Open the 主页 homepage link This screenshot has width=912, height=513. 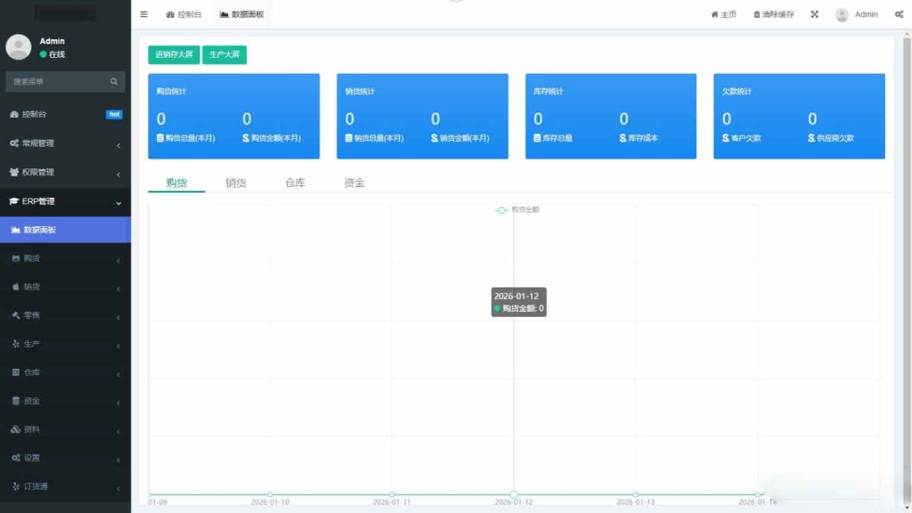(x=727, y=13)
